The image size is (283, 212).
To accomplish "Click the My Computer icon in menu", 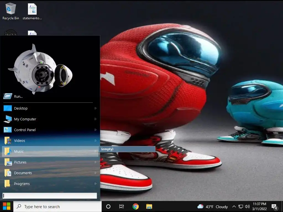I will [x=7, y=119].
